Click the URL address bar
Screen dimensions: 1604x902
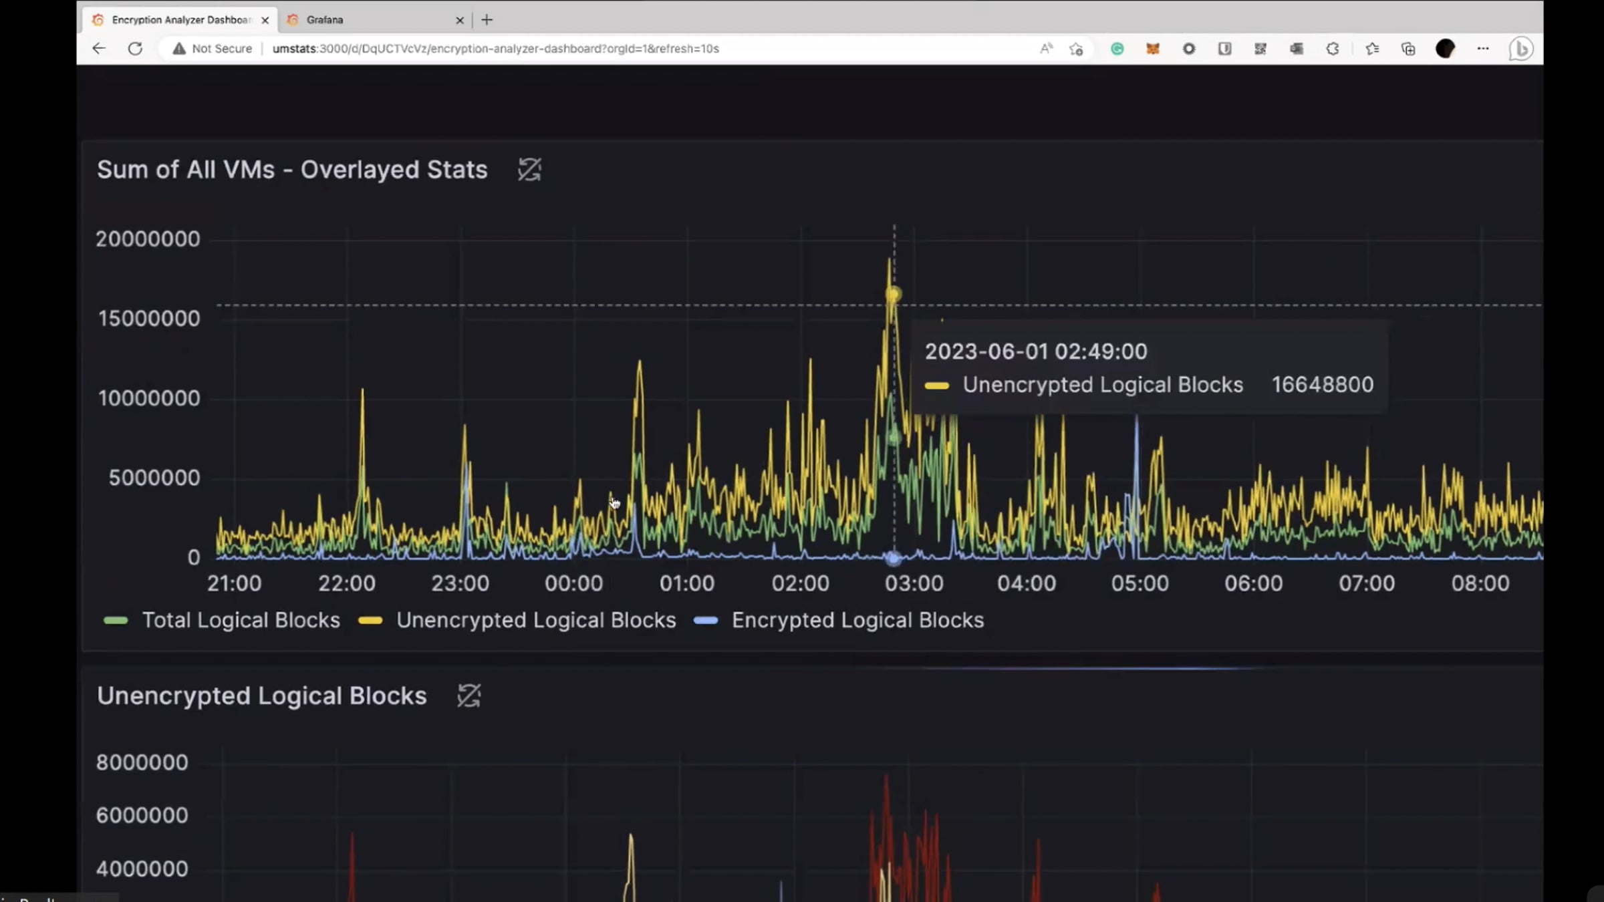(495, 48)
